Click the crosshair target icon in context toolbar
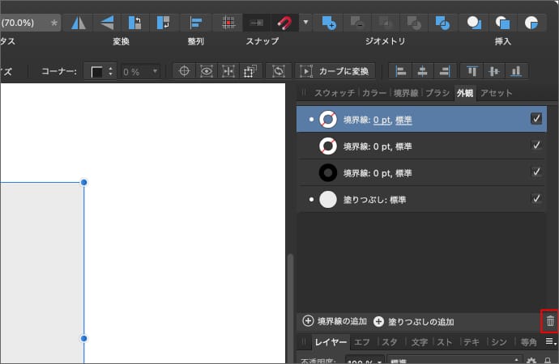The width and height of the screenshot is (559, 364). (185, 71)
